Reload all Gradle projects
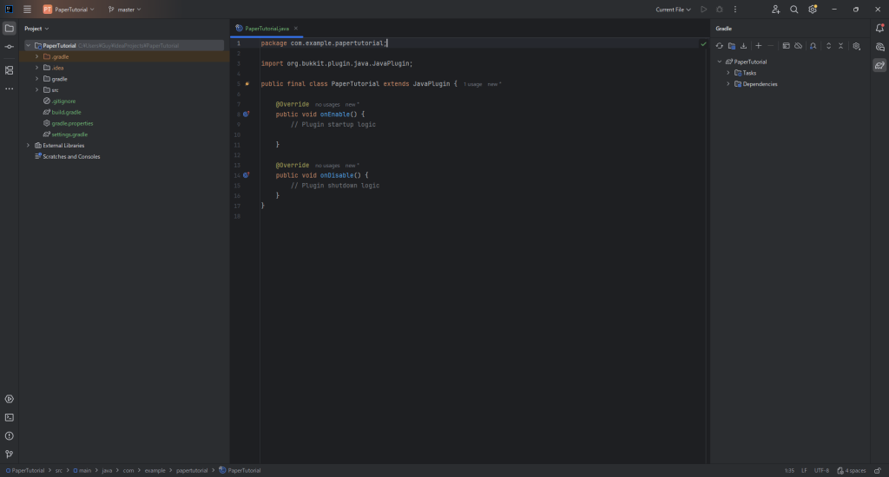This screenshot has width=889, height=477. point(719,45)
